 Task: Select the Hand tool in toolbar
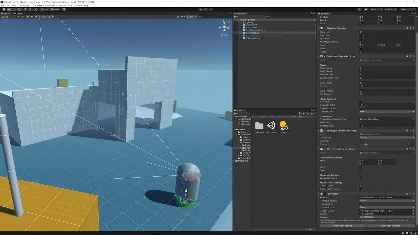[x=4, y=9]
